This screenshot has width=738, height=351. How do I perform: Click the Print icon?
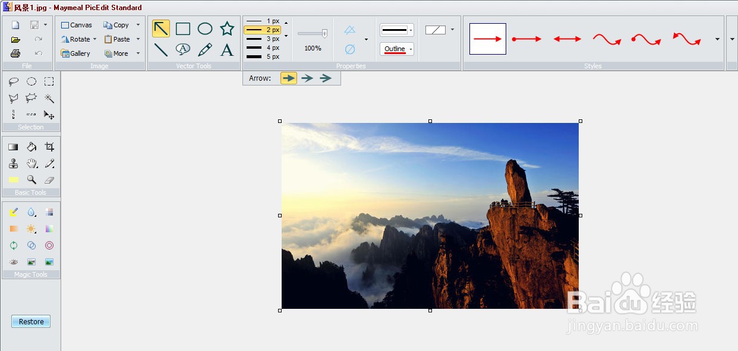[x=15, y=53]
